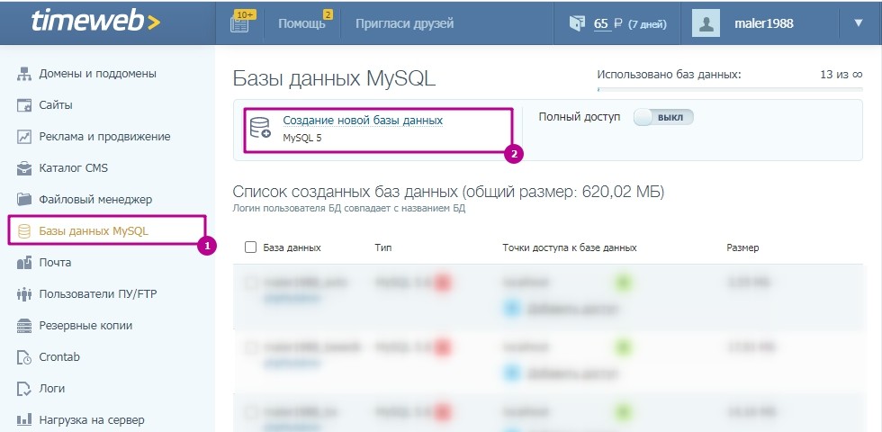Click Точки доступа к базе данных header
This screenshot has width=882, height=432.
(569, 247)
